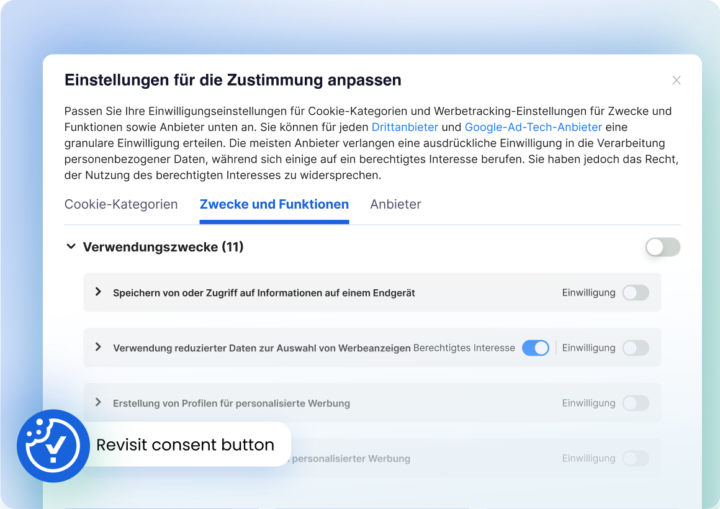
Task: Enable Einwilligung for Speichern von oder Zugriff
Action: coord(636,292)
